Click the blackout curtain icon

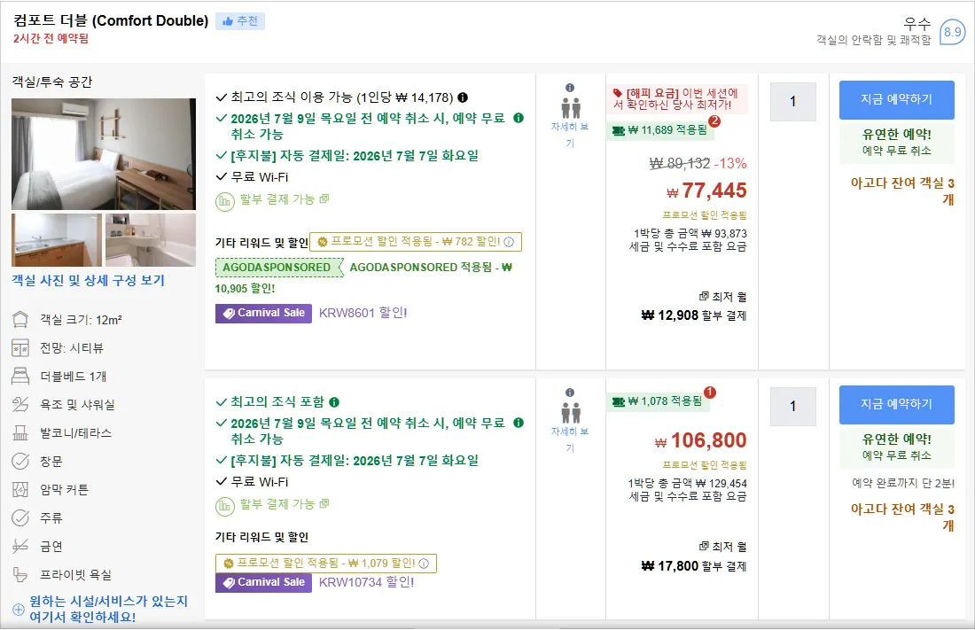(x=20, y=489)
